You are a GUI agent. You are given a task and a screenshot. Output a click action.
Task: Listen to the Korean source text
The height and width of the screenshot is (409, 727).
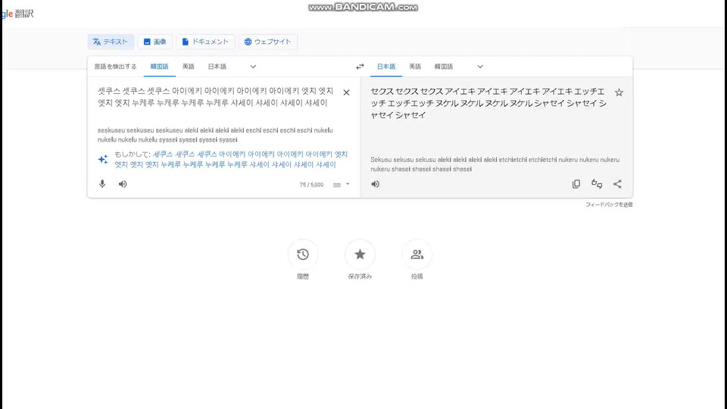pos(123,183)
